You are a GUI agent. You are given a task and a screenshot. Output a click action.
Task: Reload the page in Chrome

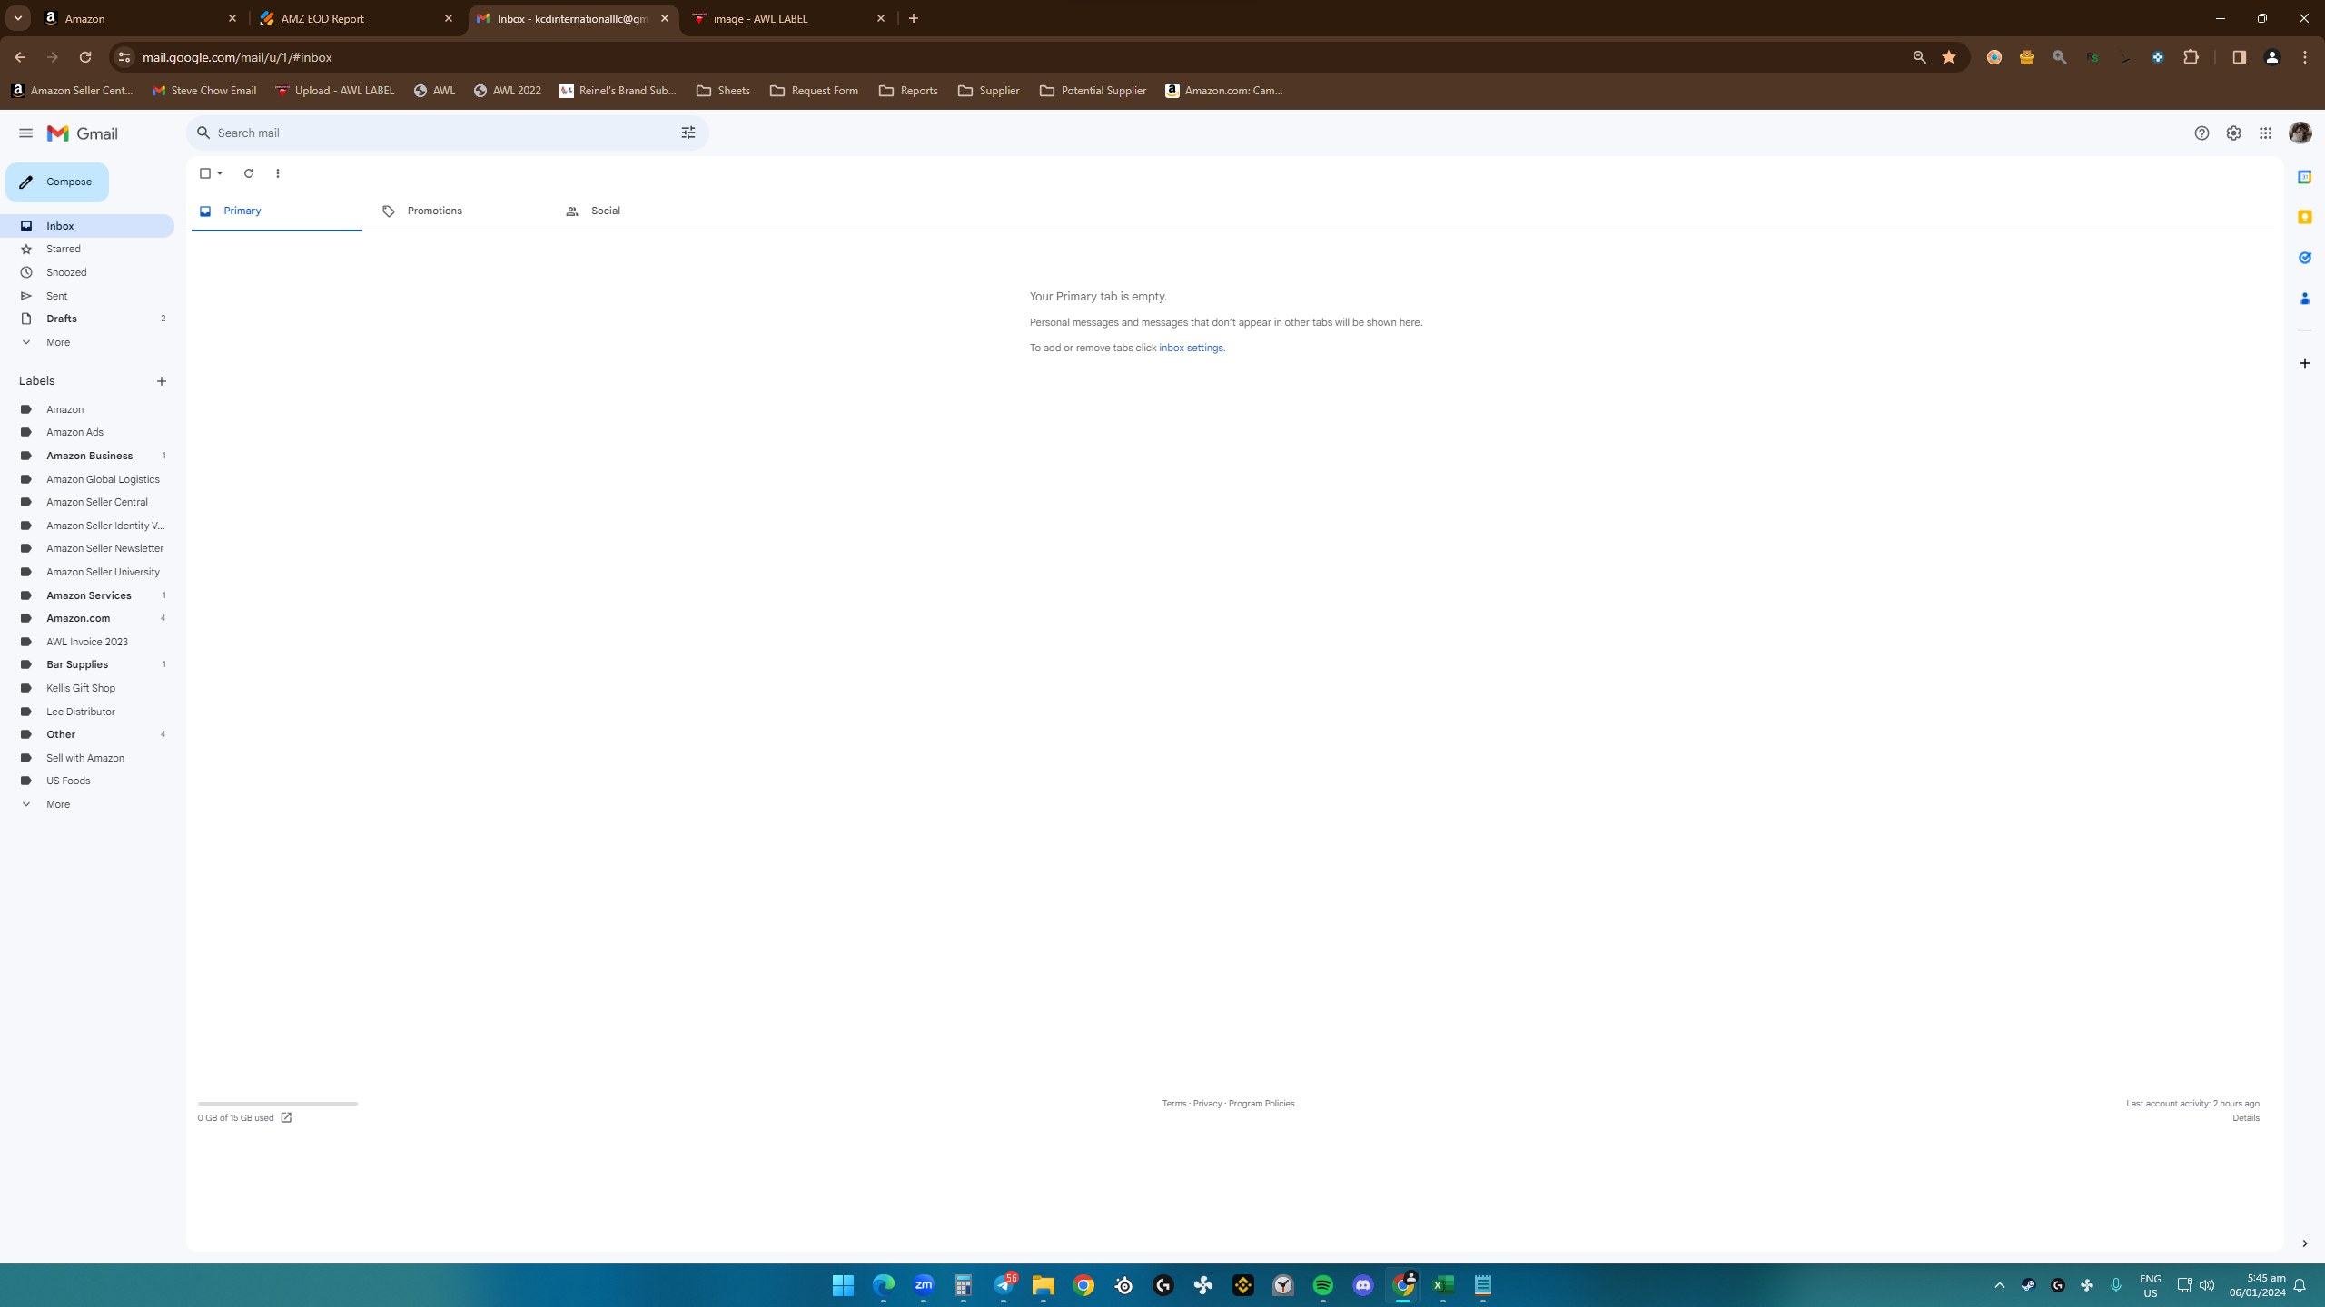[x=85, y=57]
